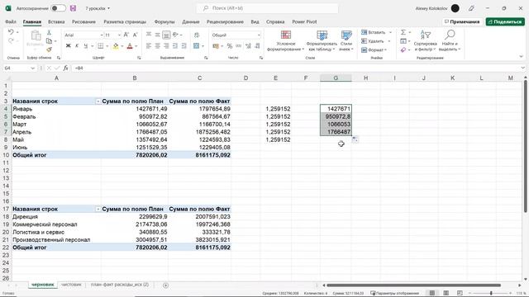Switch to Page Layout view in status bar
The height and width of the screenshot is (297, 529).
(446, 293)
